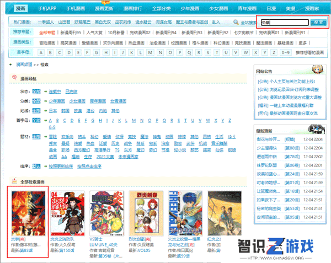Screen dimensions: 331x263
Task: Filter region by 日本
Action: [53, 111]
